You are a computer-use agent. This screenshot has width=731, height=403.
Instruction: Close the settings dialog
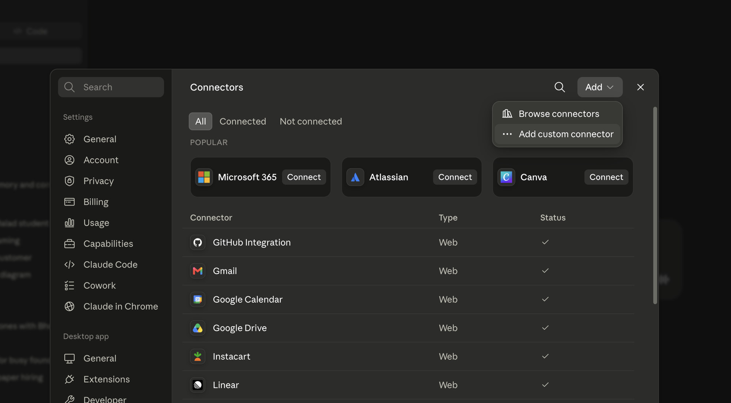tap(640, 87)
